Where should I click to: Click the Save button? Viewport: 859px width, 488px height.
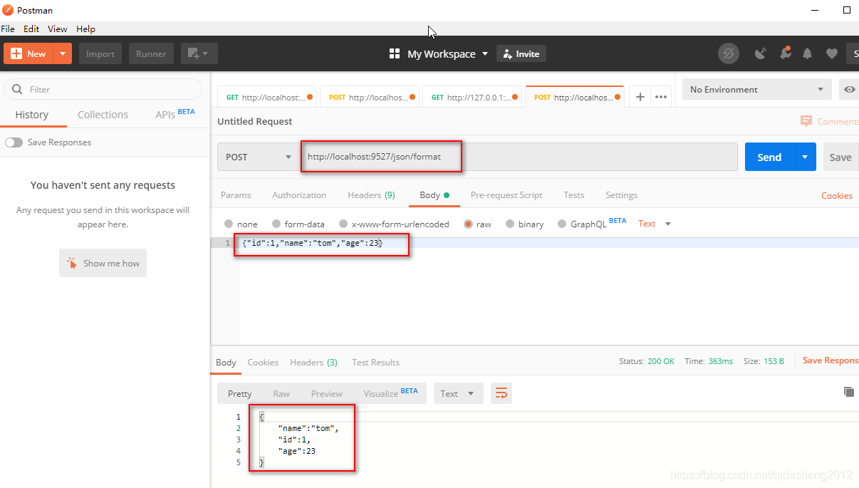pyautogui.click(x=840, y=157)
